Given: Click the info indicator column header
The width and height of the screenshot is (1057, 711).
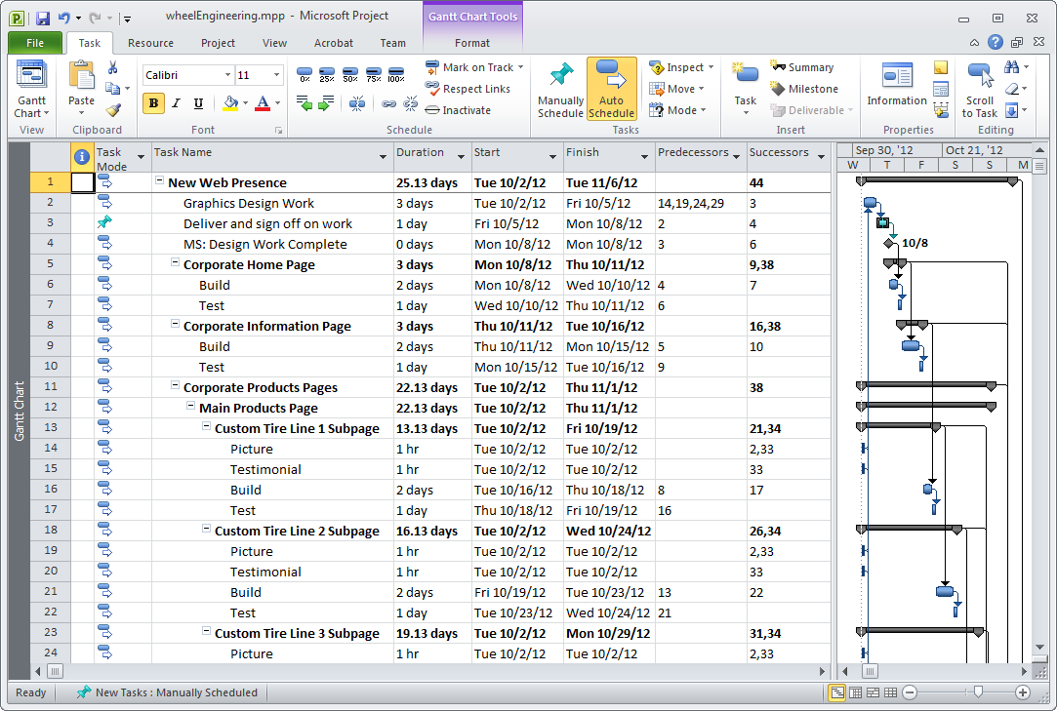Looking at the screenshot, I should (82, 157).
